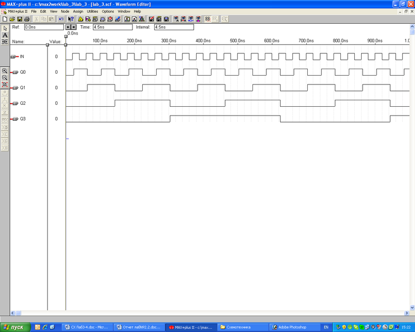Click the right arrow next to Ref field
Image resolution: width=415 pixels, height=332 pixels.
[x=74, y=27]
